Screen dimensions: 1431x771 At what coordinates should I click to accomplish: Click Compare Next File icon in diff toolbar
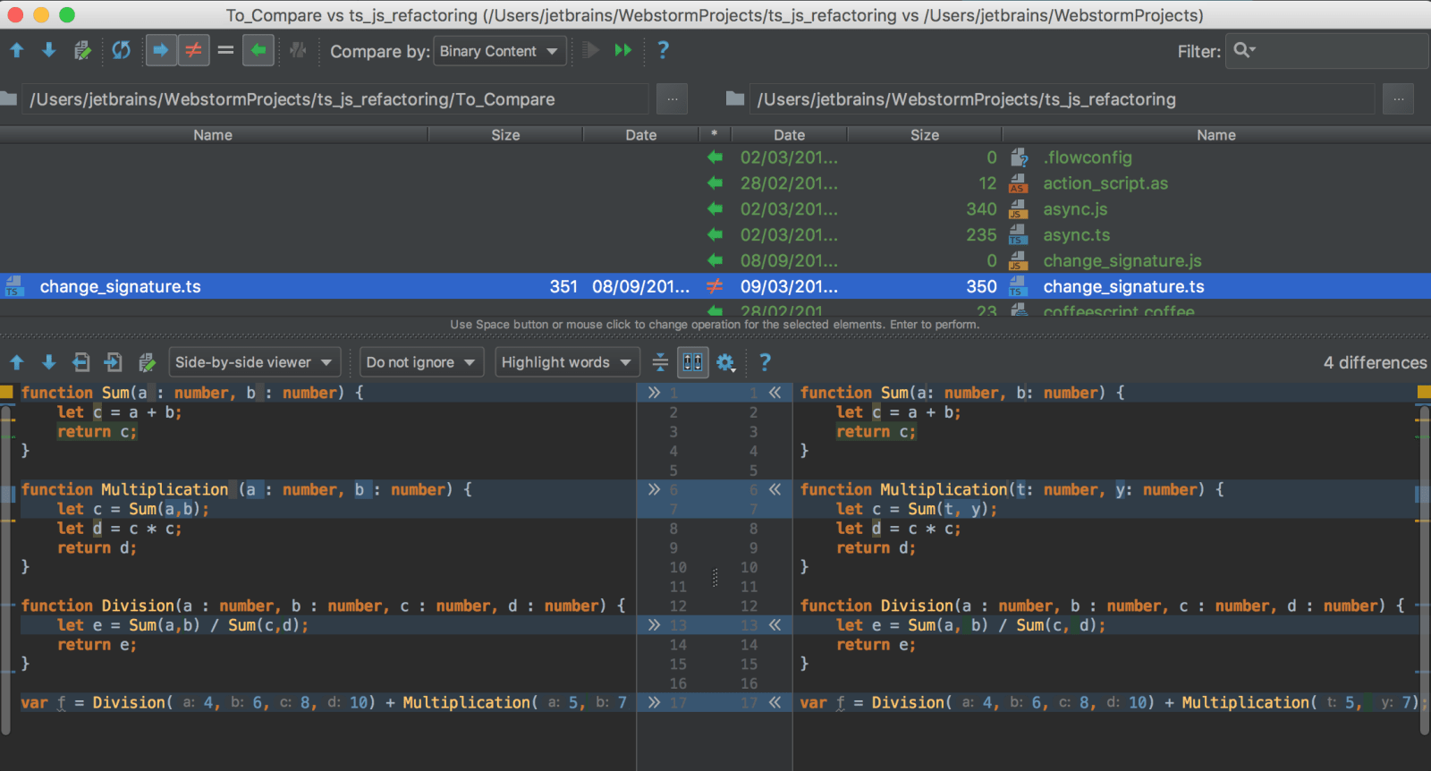point(114,362)
